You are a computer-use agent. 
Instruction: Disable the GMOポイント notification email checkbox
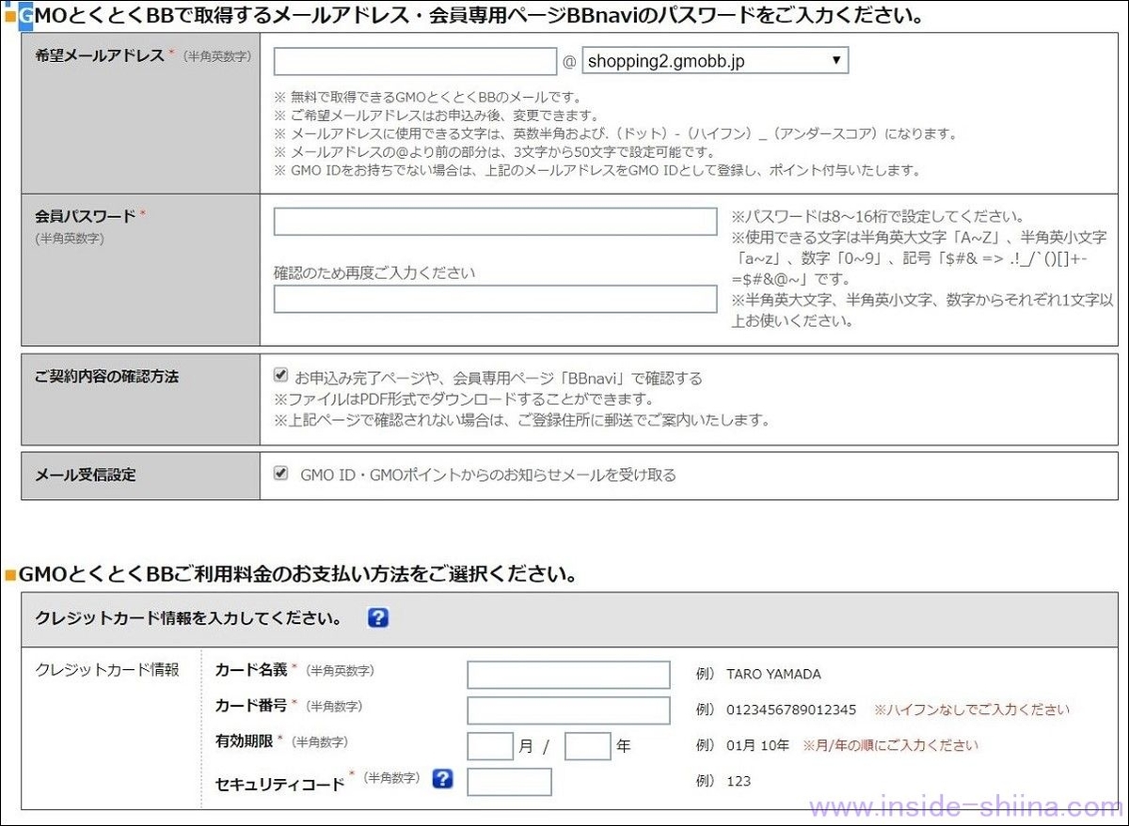pyautogui.click(x=279, y=474)
